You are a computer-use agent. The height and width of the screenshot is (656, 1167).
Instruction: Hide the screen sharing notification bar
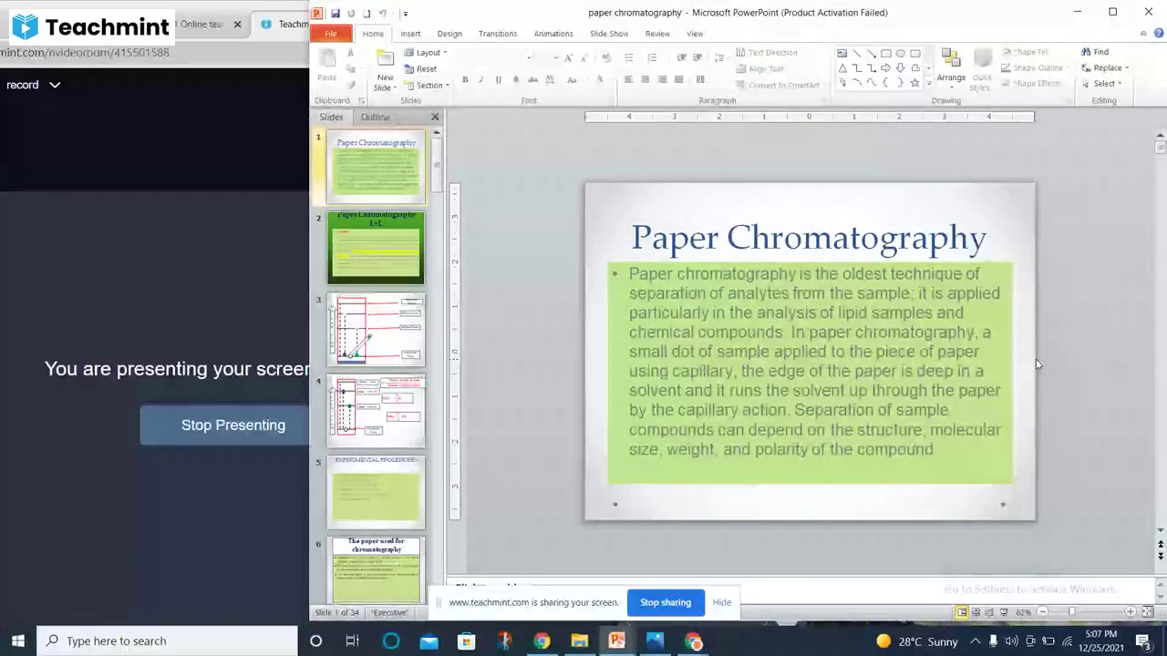click(x=722, y=602)
